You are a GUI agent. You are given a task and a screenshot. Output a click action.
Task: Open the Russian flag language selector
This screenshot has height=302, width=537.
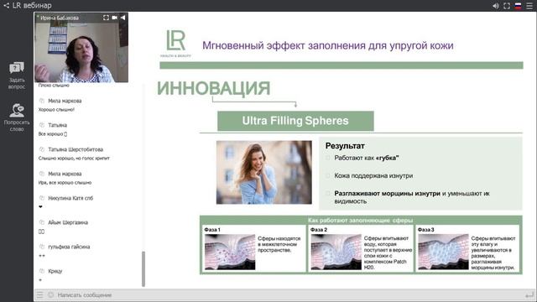click(x=519, y=6)
